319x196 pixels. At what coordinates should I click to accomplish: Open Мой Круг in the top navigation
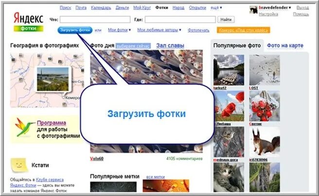(142, 8)
